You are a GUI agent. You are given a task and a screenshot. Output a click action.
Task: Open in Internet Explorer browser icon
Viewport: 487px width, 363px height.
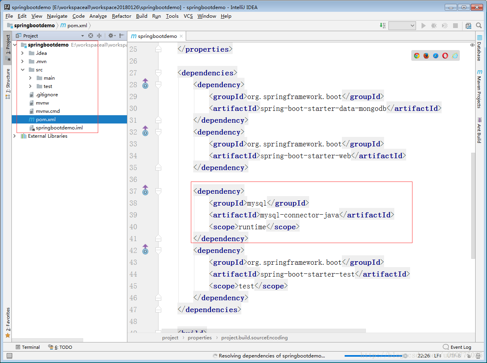[455, 56]
